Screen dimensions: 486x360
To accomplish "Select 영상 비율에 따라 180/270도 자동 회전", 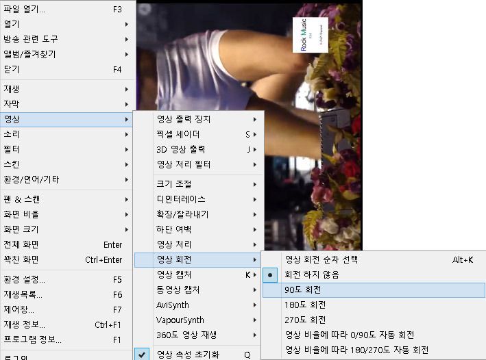I will click(374, 350).
